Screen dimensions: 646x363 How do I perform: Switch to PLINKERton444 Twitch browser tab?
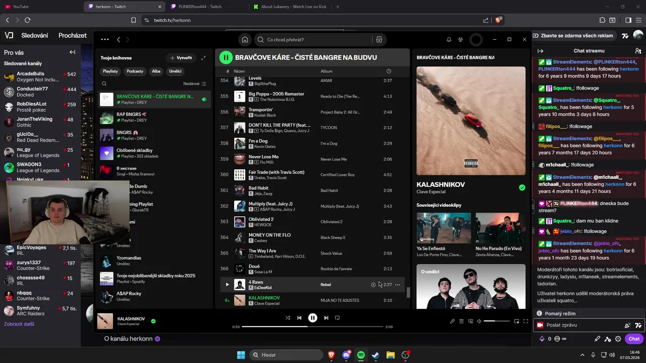(201, 7)
